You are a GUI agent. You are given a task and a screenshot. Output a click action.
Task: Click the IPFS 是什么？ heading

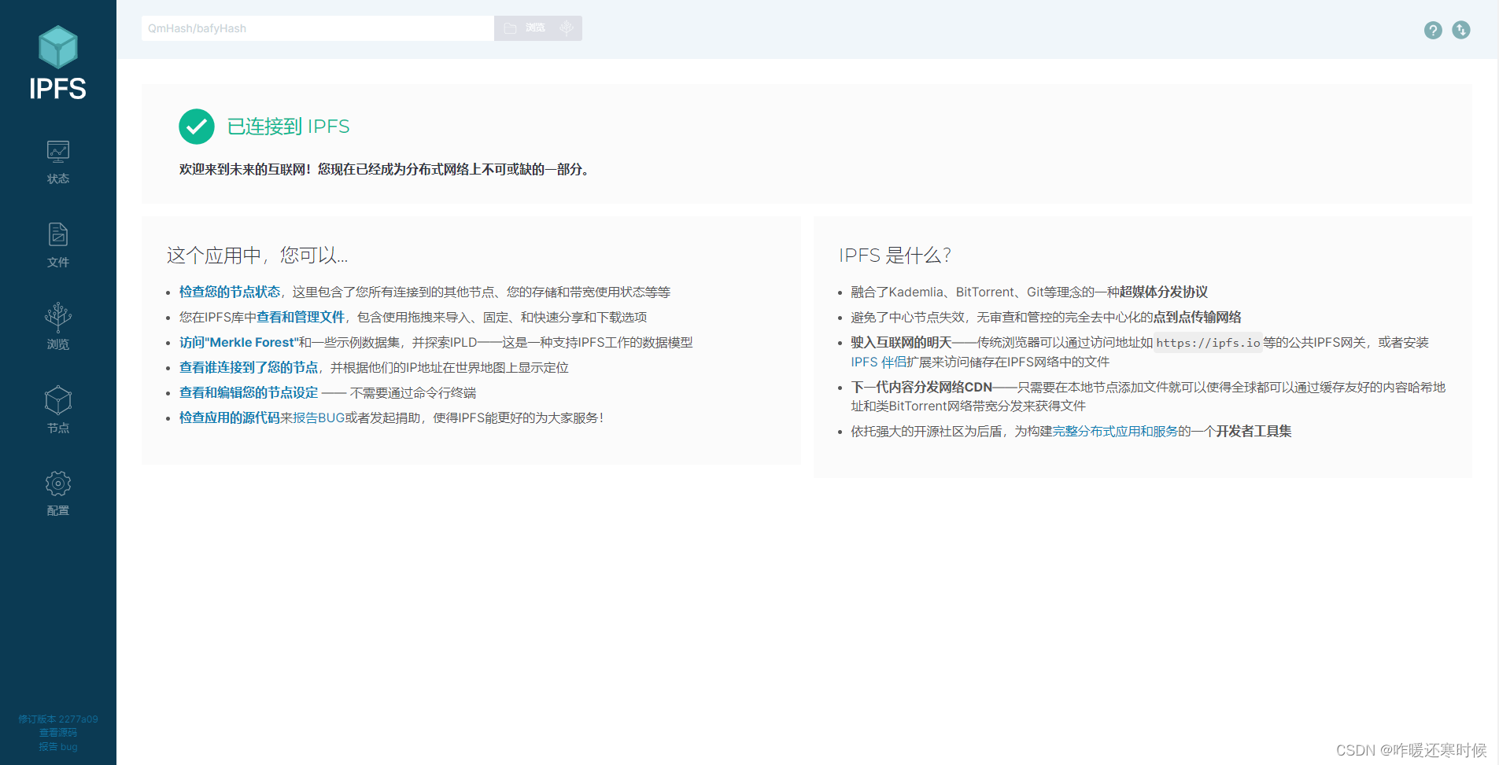coord(895,255)
